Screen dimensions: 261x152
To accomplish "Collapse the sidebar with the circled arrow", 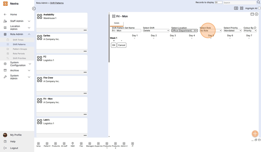I will (34, 8).
